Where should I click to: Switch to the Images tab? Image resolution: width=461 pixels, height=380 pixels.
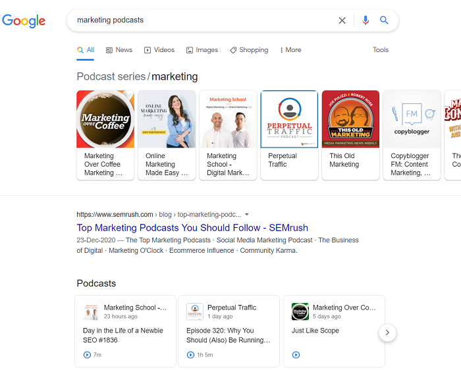pyautogui.click(x=202, y=50)
